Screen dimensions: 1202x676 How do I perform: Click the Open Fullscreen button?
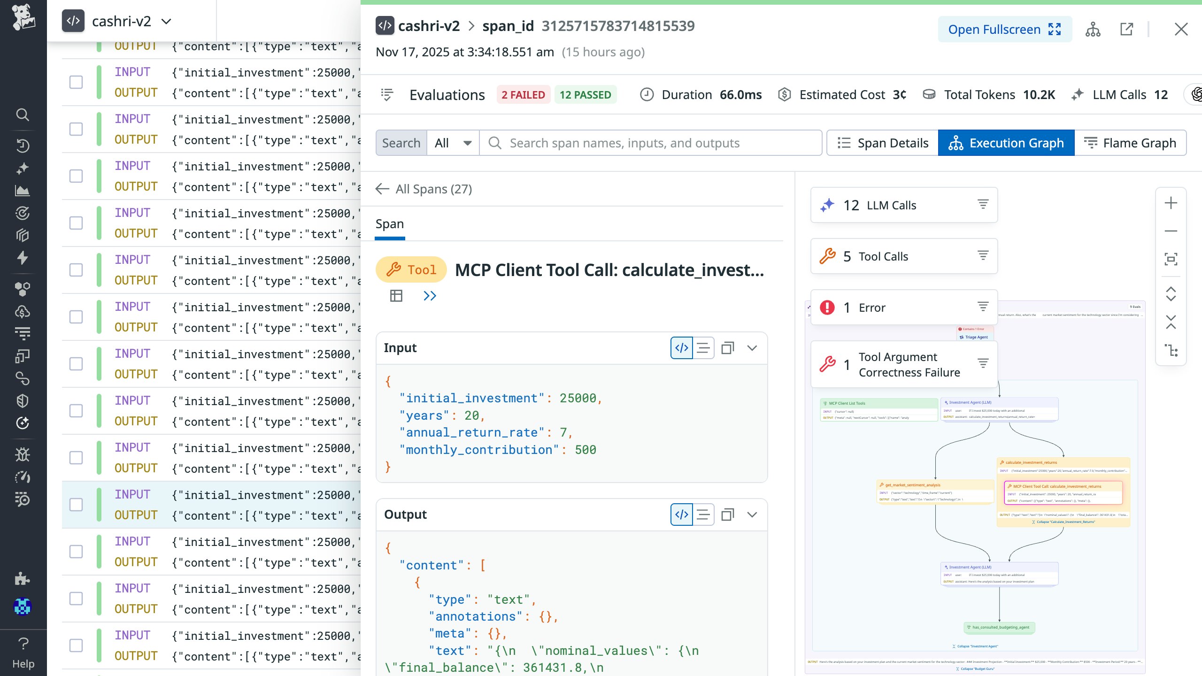1004,29
